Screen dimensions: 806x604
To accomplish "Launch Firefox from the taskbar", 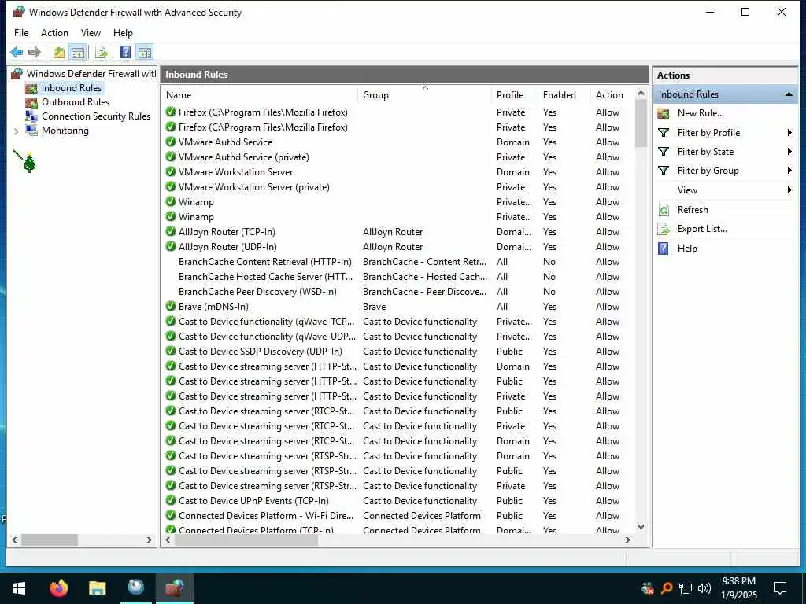I will point(58,588).
